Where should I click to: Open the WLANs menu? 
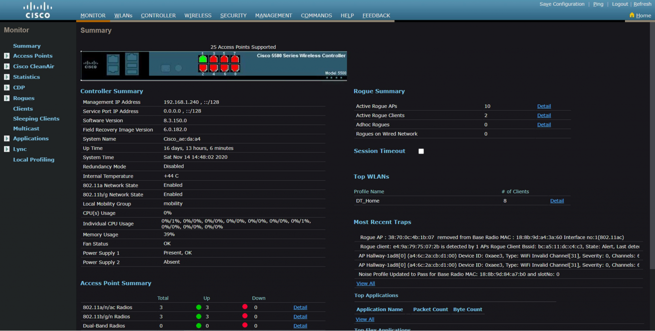tap(123, 15)
